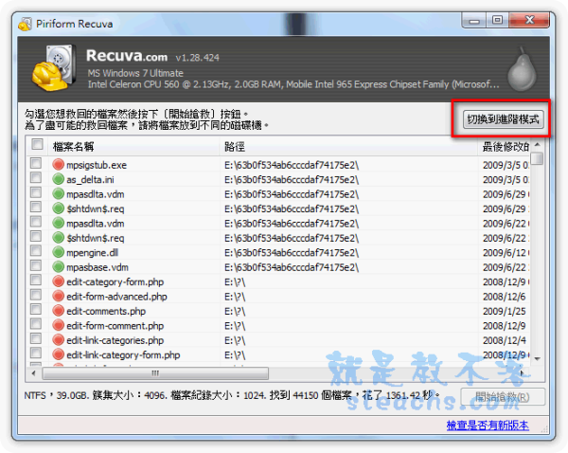The image size is (568, 453).
Task: Open 檢查是否有新版本 link
Action: (488, 426)
